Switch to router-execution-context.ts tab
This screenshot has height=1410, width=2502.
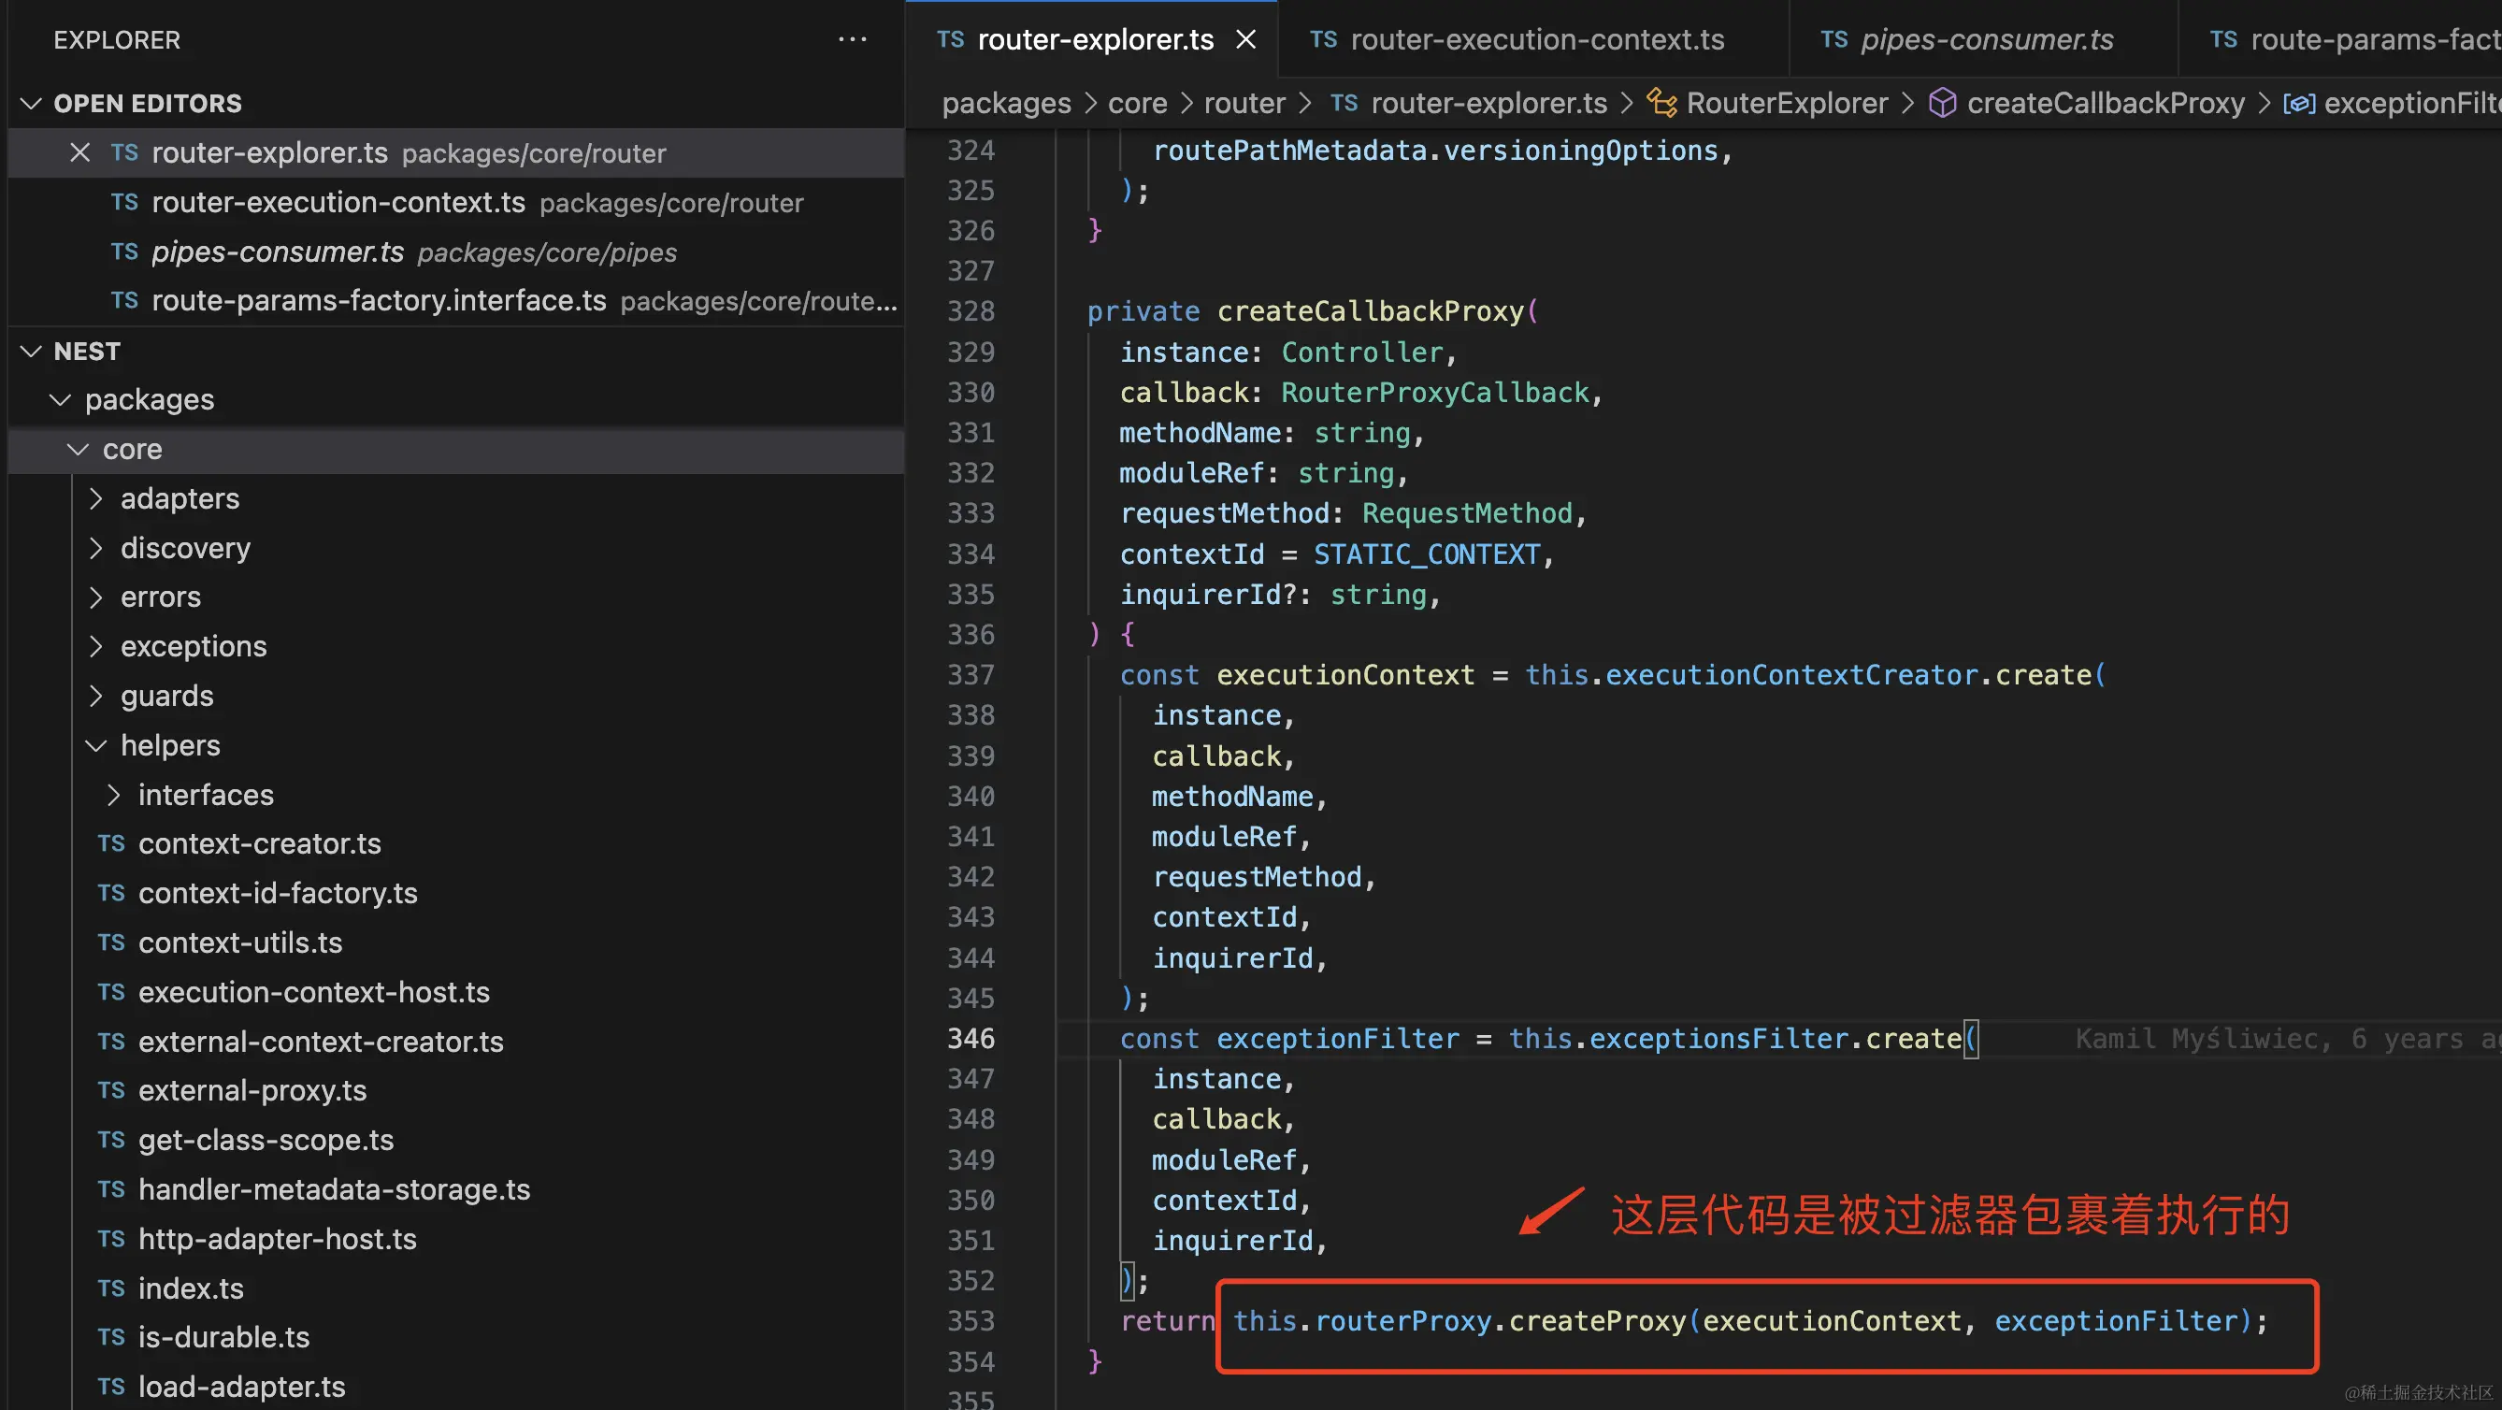click(x=1534, y=40)
